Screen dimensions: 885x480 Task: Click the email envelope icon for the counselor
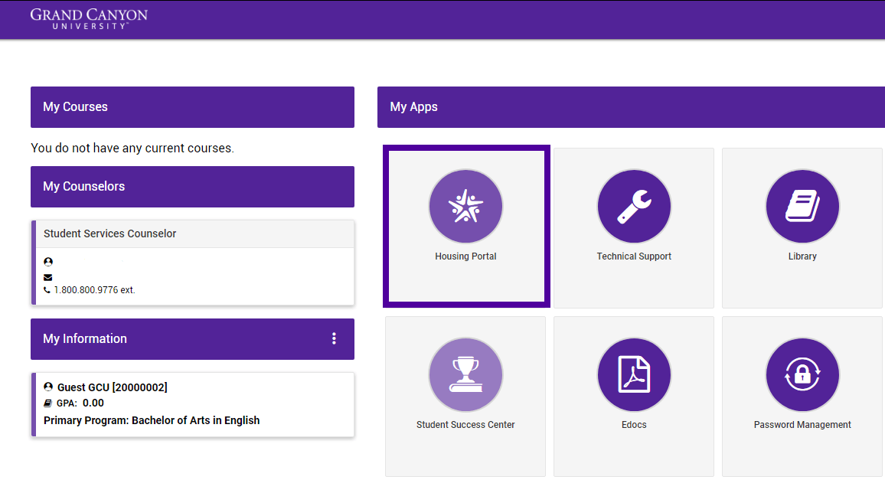tap(47, 276)
